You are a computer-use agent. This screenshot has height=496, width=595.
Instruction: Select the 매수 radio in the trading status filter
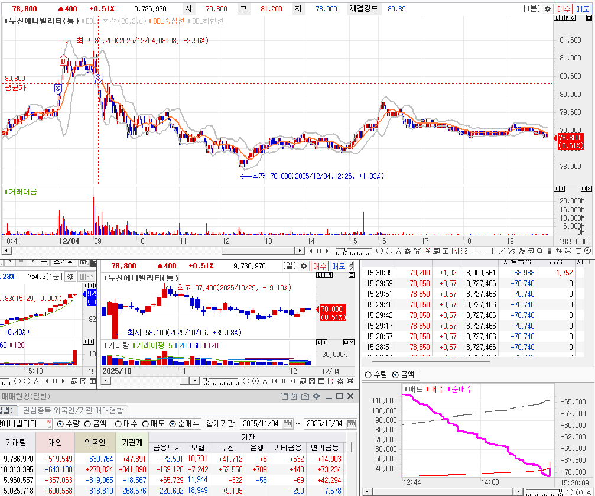[x=118, y=424]
